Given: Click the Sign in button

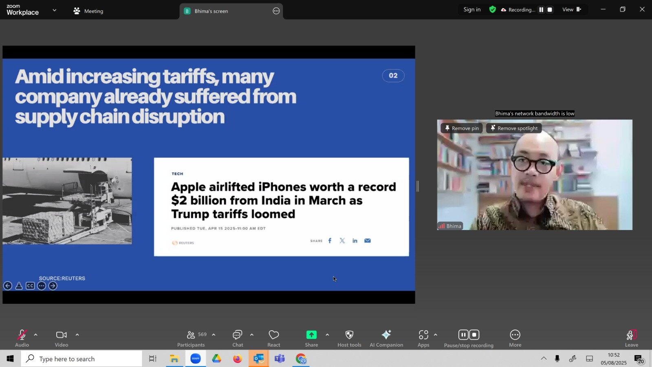Looking at the screenshot, I should [472, 9].
